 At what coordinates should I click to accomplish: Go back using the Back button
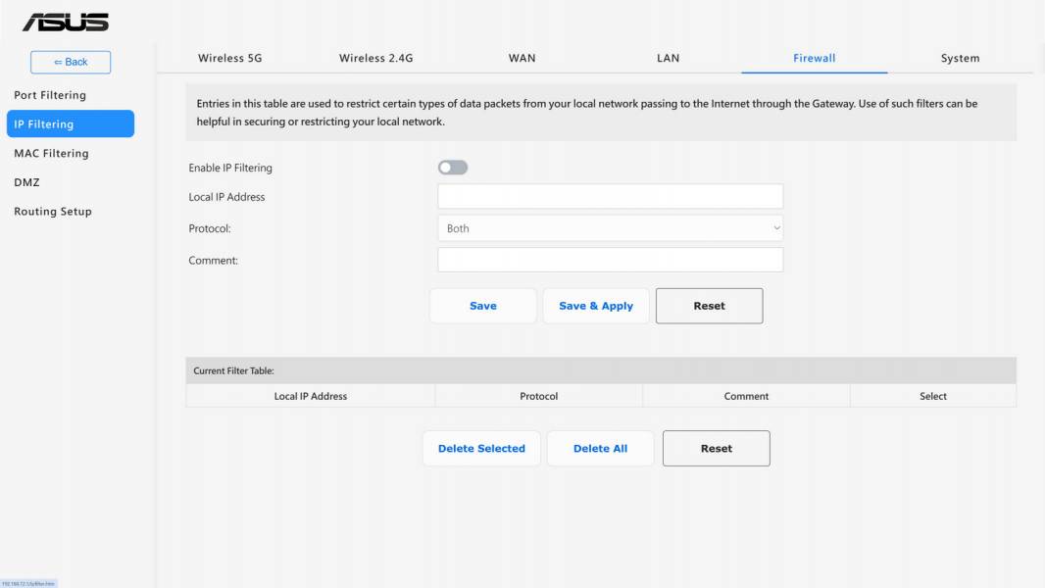click(71, 62)
